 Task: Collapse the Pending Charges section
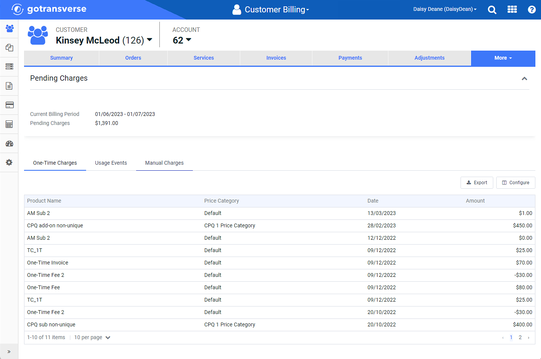pyautogui.click(x=524, y=78)
